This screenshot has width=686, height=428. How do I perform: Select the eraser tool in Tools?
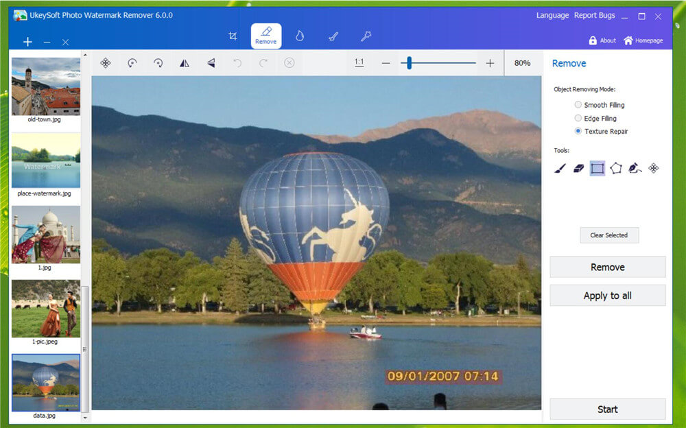(x=578, y=168)
